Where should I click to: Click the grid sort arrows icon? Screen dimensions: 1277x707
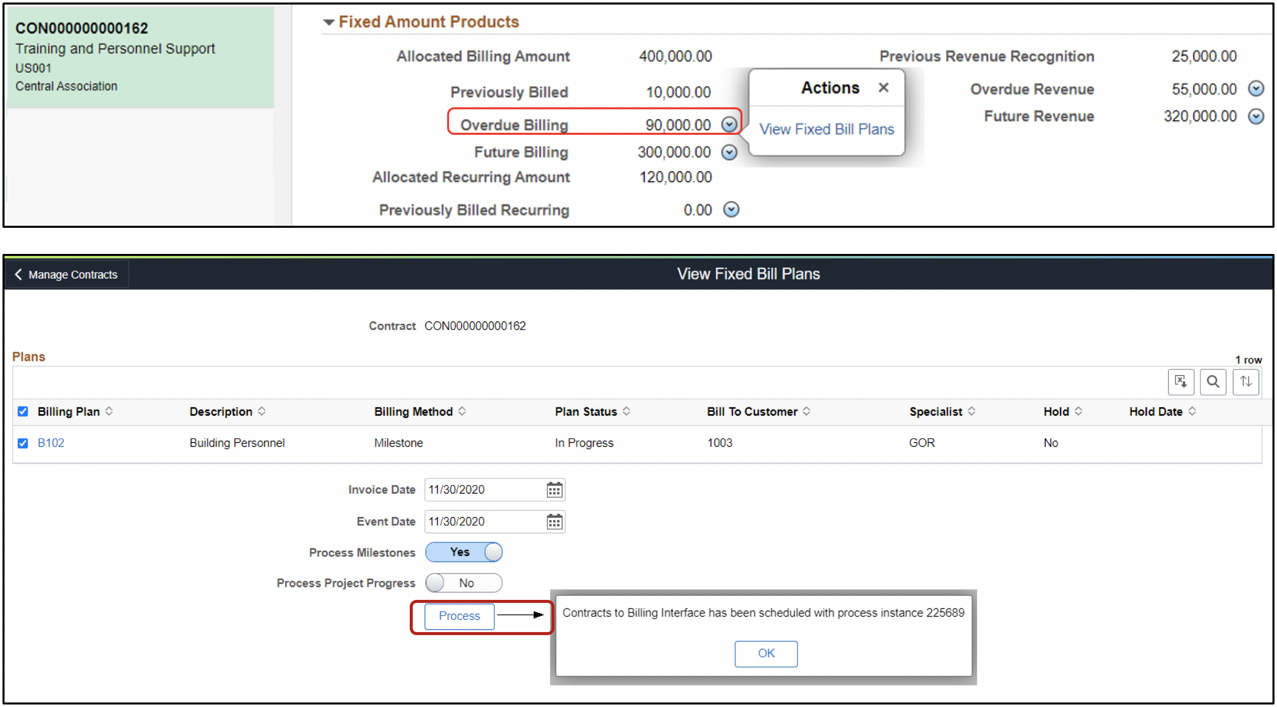[x=1245, y=382]
